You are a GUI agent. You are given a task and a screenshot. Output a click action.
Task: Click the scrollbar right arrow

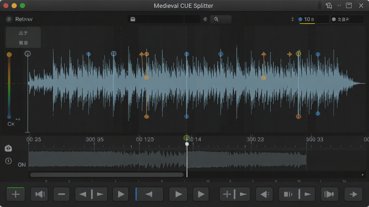click(363, 175)
